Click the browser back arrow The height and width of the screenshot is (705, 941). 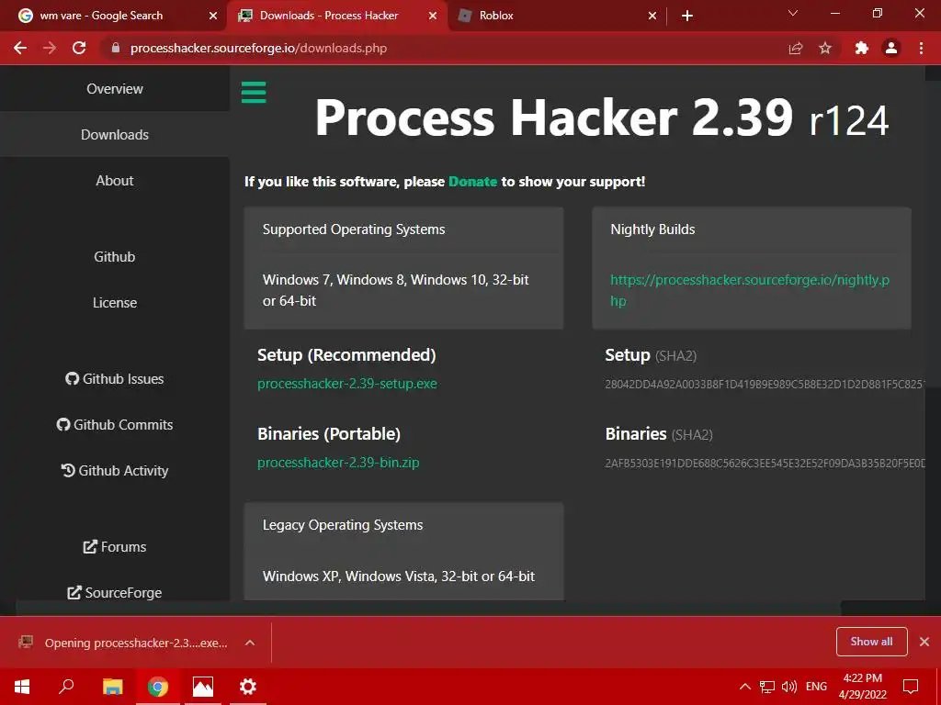click(20, 48)
